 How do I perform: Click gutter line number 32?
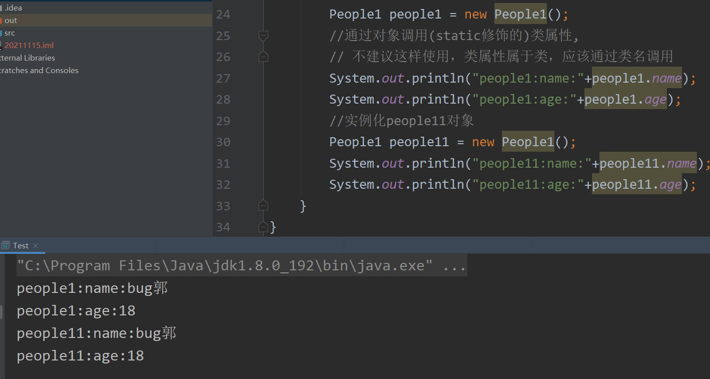(x=223, y=185)
